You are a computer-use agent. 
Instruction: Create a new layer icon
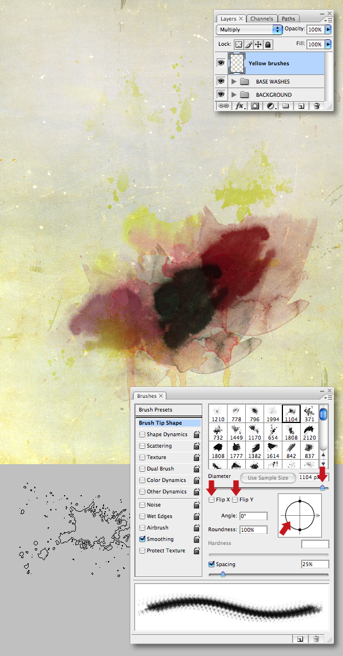tap(301, 106)
